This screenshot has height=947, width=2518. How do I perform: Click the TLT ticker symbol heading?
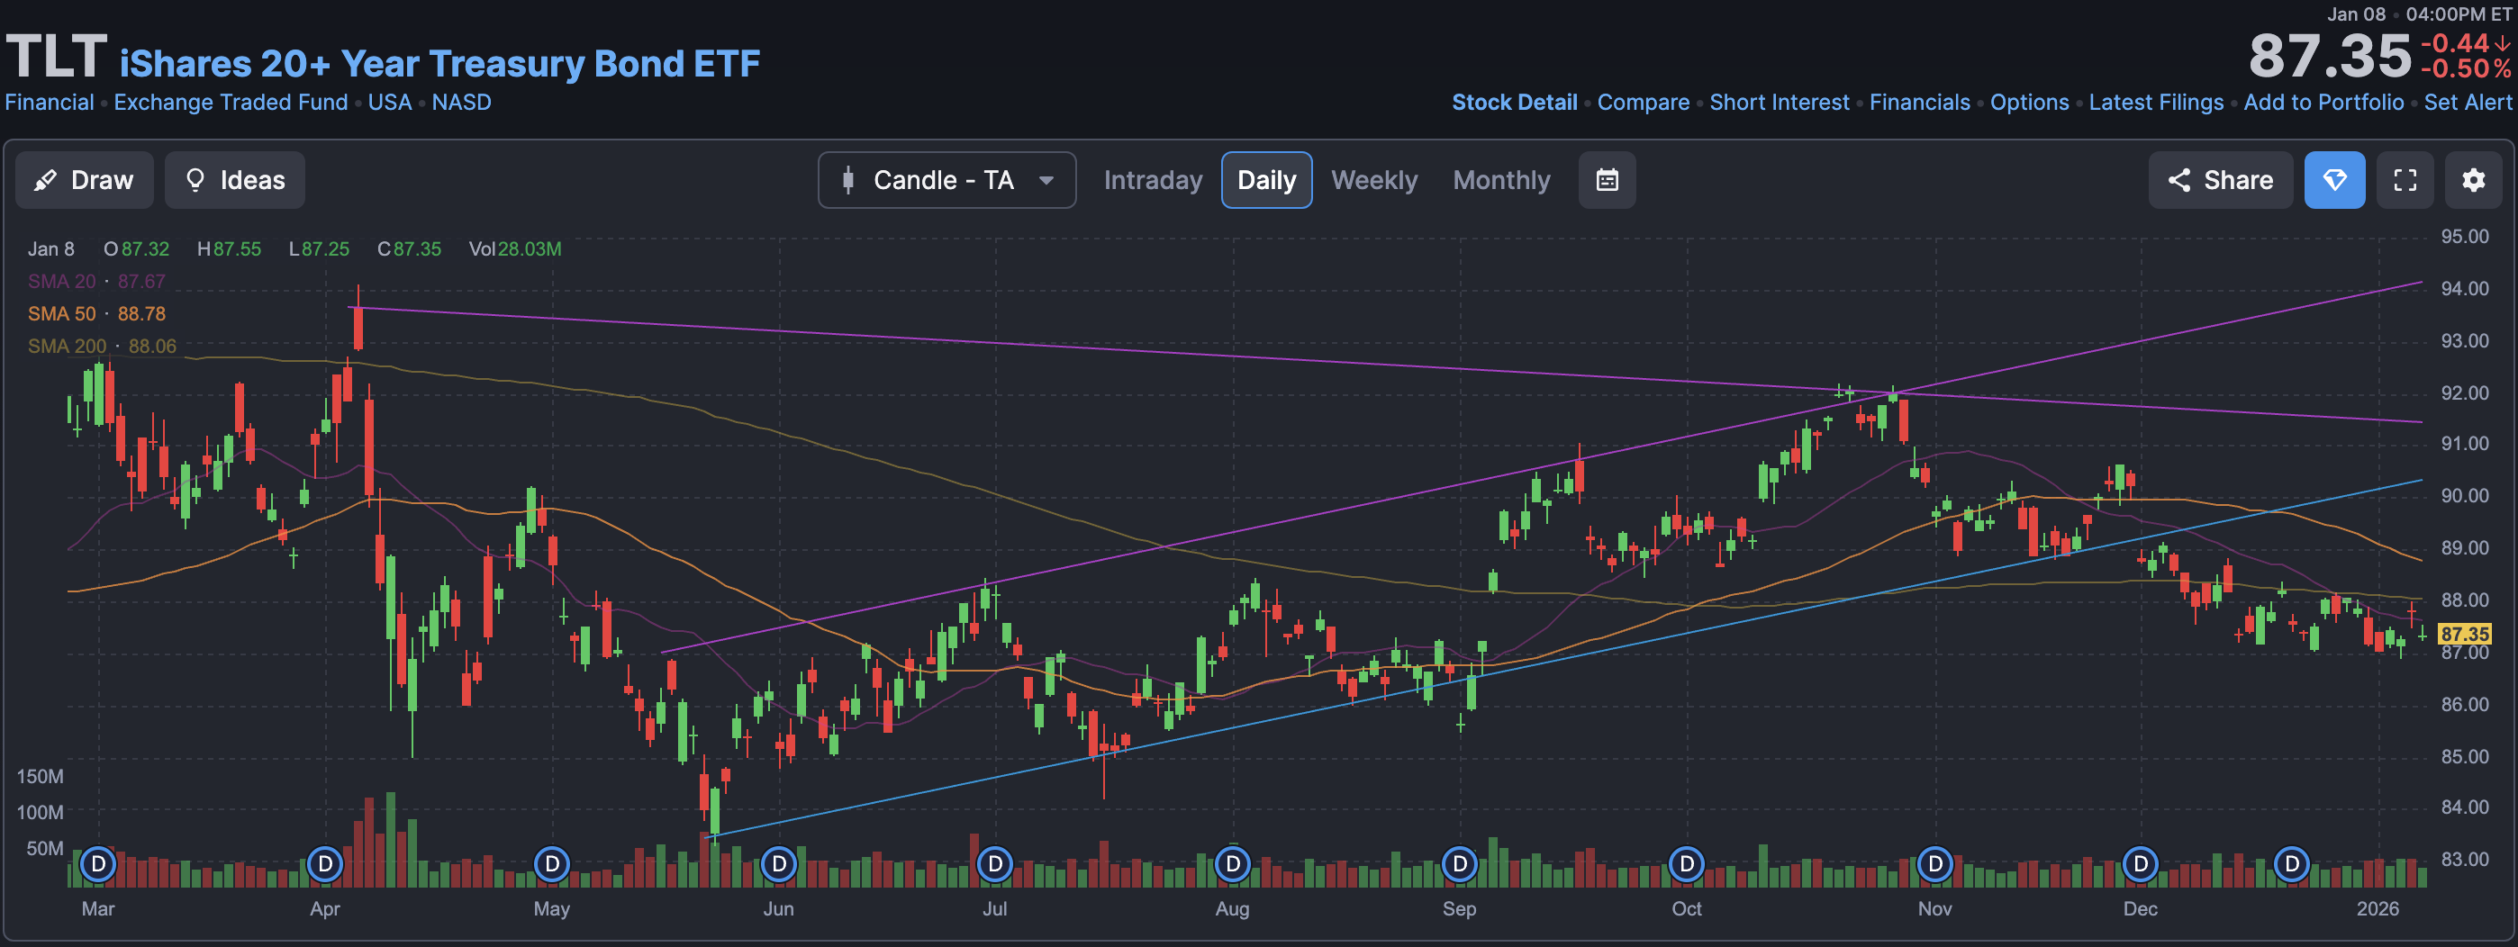point(56,57)
